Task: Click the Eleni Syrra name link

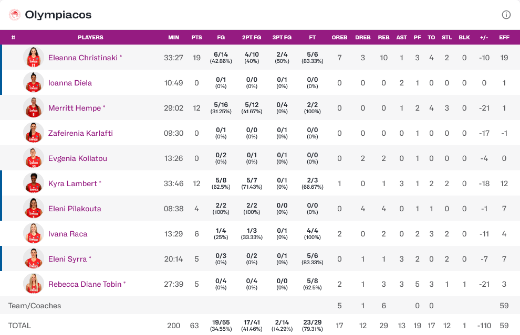Action: [68, 259]
